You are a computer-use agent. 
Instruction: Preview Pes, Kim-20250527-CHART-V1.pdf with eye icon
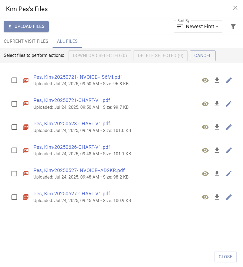(x=205, y=197)
